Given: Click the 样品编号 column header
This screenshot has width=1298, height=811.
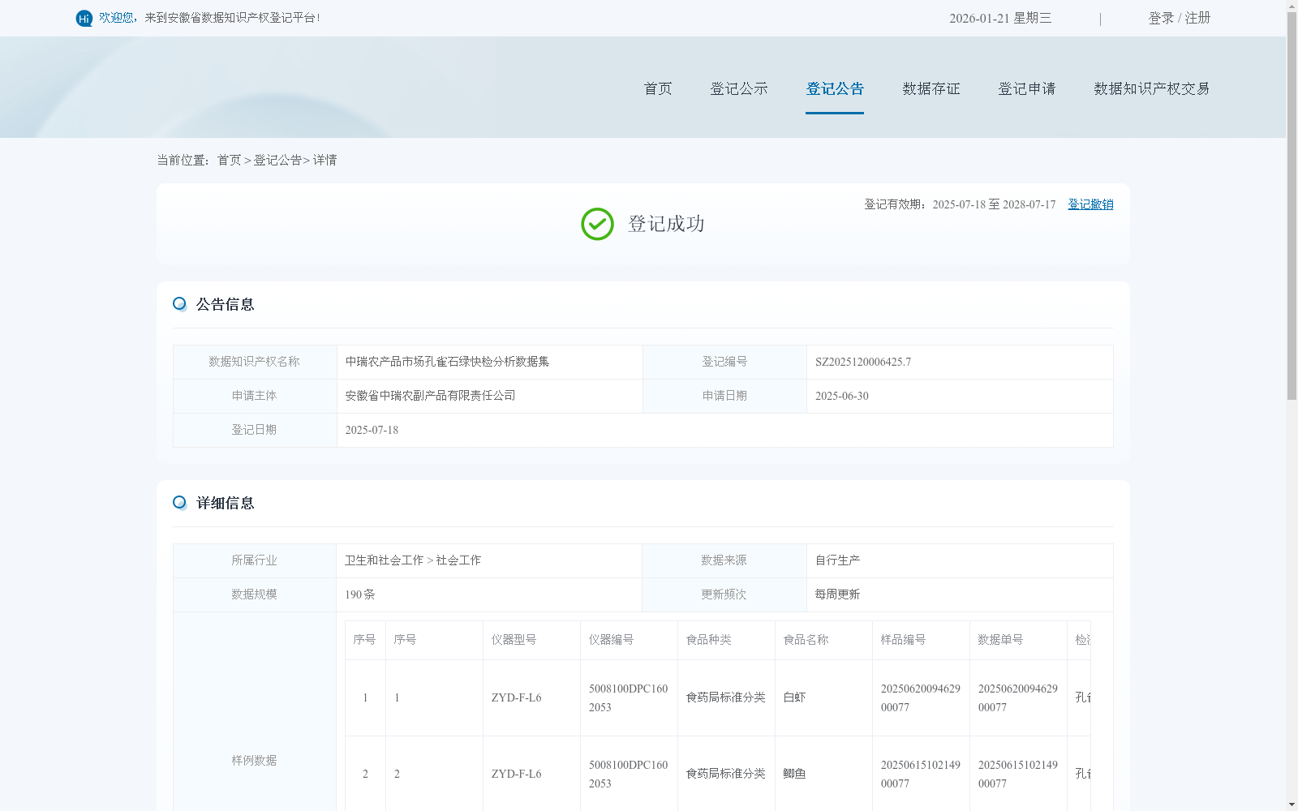Looking at the screenshot, I should pos(921,640).
